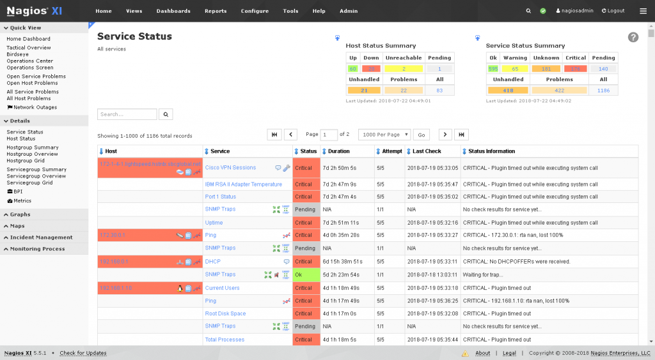Open the Tactical Overview sidebar link
Viewport: 655px width, 360px height.
tap(28, 47)
